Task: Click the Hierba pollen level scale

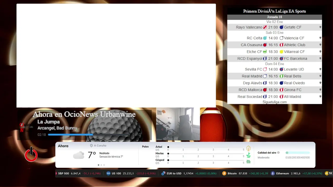Action: click(x=206, y=153)
